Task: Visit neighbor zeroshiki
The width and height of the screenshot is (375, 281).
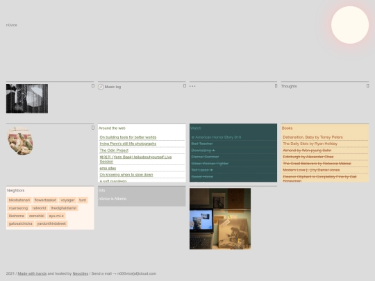Action: (x=37, y=216)
